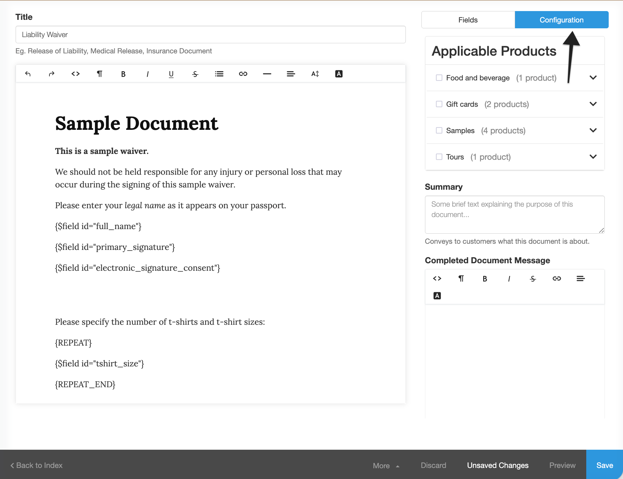Check the Gift cards checkbox
623x479 pixels.
coord(439,104)
